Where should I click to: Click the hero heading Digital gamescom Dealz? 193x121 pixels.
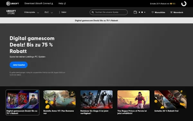32,45
